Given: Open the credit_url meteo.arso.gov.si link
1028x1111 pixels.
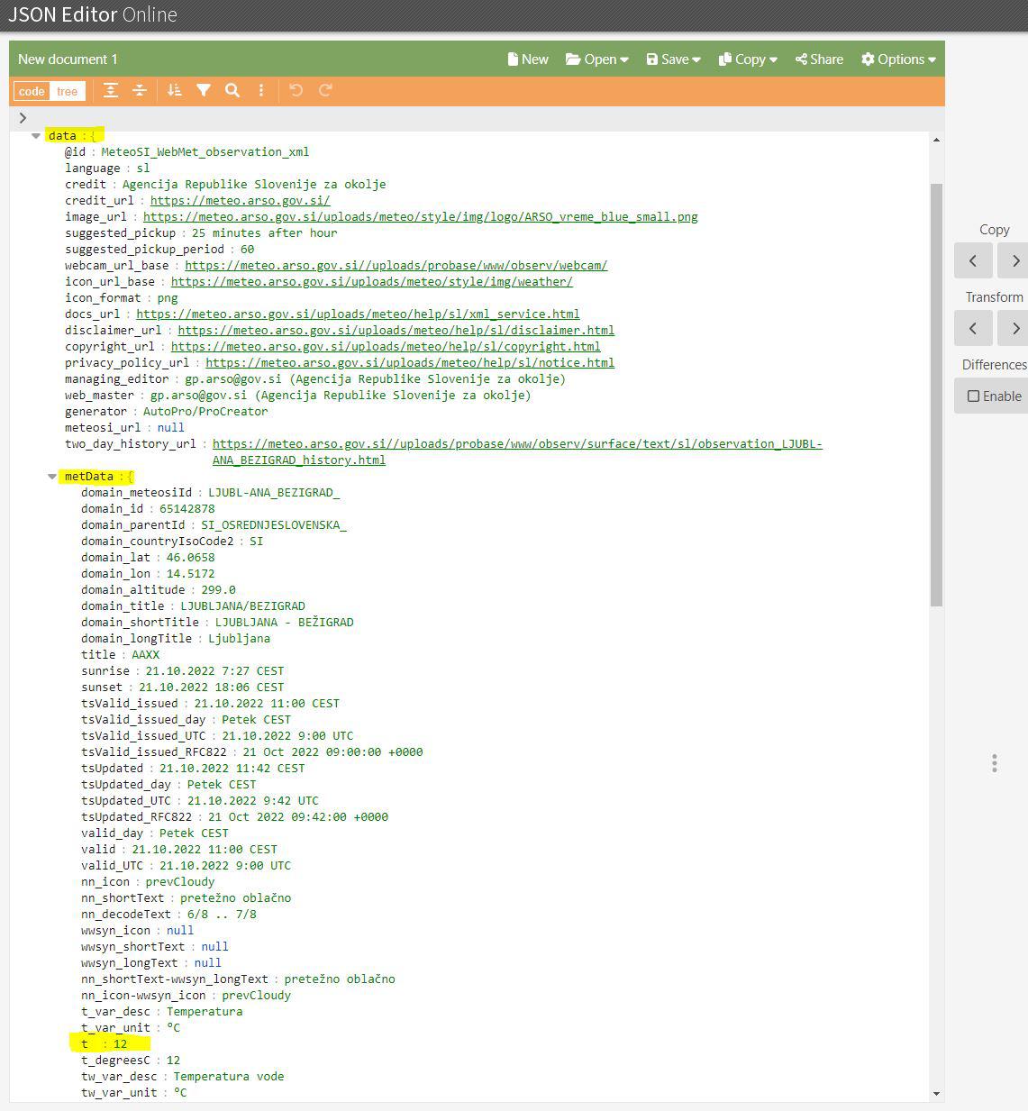Looking at the screenshot, I should (240, 201).
